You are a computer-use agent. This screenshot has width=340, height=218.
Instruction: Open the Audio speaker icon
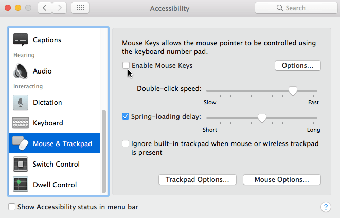click(21, 71)
